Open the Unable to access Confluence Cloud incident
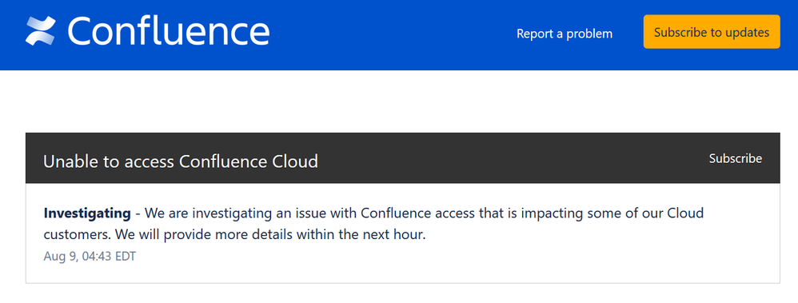This screenshot has height=303, width=798. click(x=181, y=161)
